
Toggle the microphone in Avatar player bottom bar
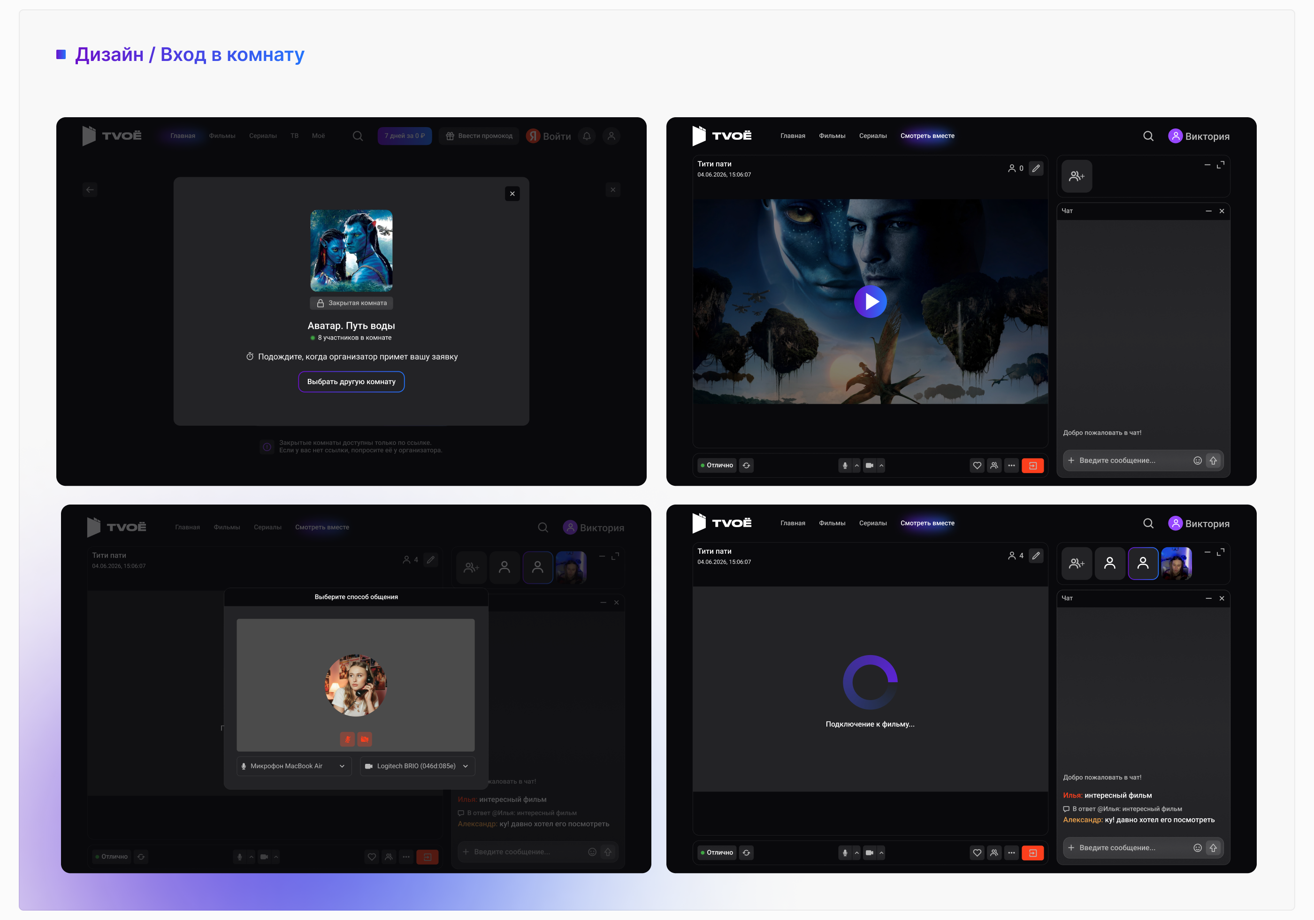tap(845, 466)
